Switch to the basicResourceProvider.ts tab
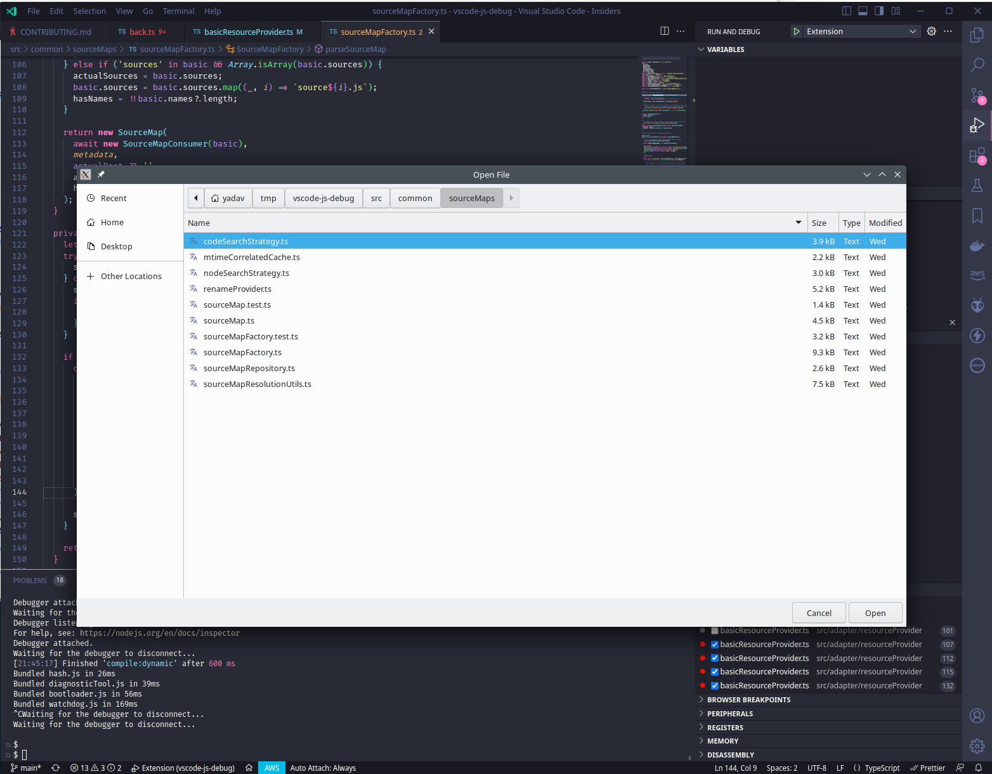992x774 pixels. (x=248, y=31)
